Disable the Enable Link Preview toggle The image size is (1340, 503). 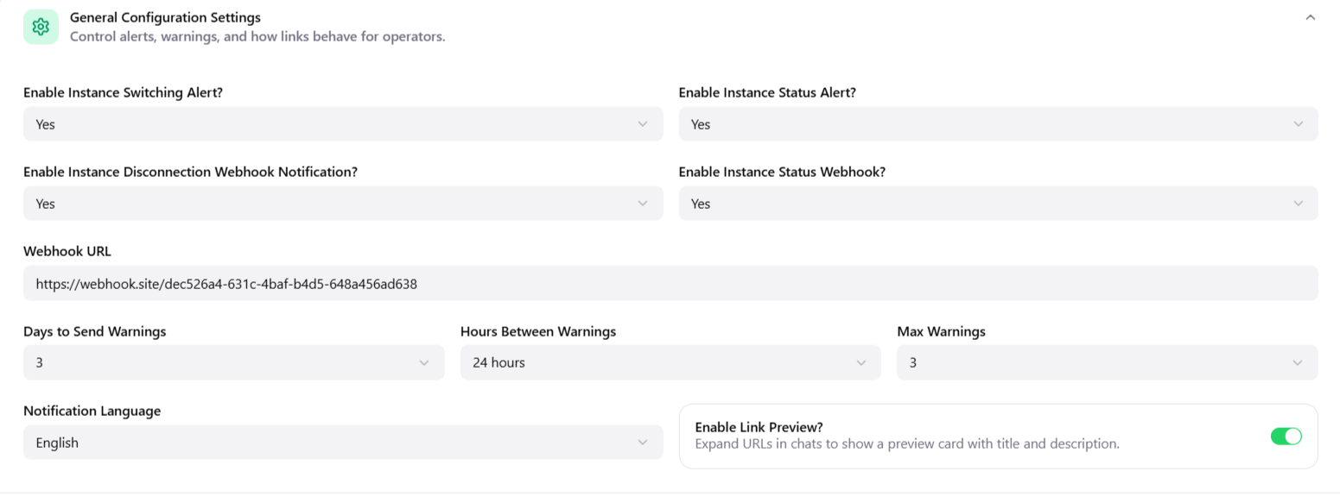(x=1286, y=437)
